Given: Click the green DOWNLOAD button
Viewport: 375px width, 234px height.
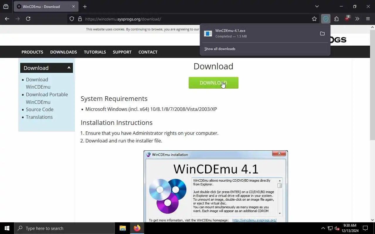Looking at the screenshot, I should [214, 83].
